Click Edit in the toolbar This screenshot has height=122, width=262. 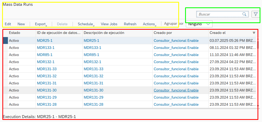[x=8, y=24]
